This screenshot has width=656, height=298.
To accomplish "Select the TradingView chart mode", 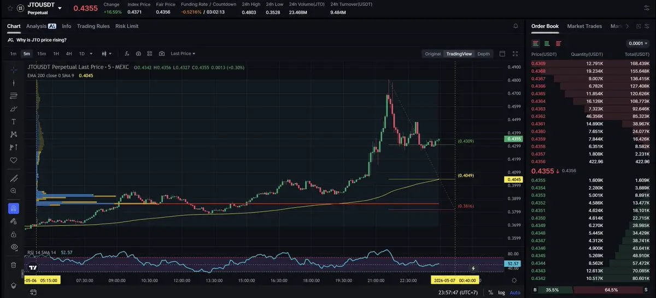I will (459, 54).
